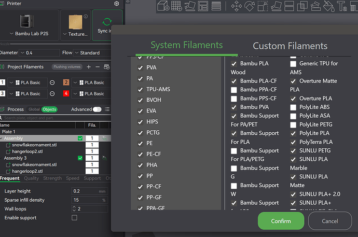Open printer settings gear icon
The height and width of the screenshot is (237, 358).
pyautogui.click(x=117, y=4)
